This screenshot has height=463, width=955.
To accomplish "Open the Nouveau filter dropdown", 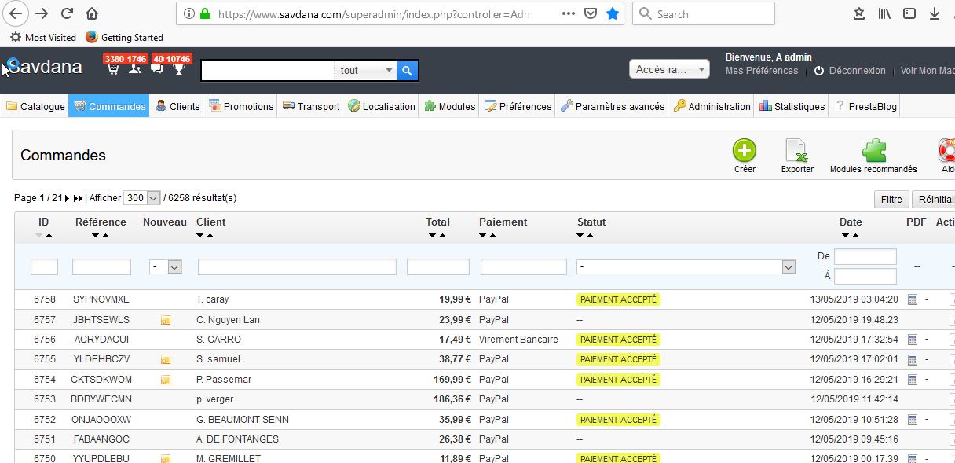I will pyautogui.click(x=166, y=267).
